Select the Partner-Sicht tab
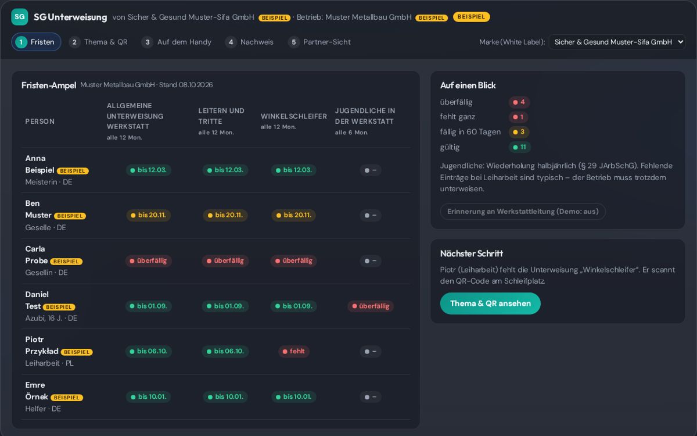The height and width of the screenshot is (436, 697). (x=319, y=42)
